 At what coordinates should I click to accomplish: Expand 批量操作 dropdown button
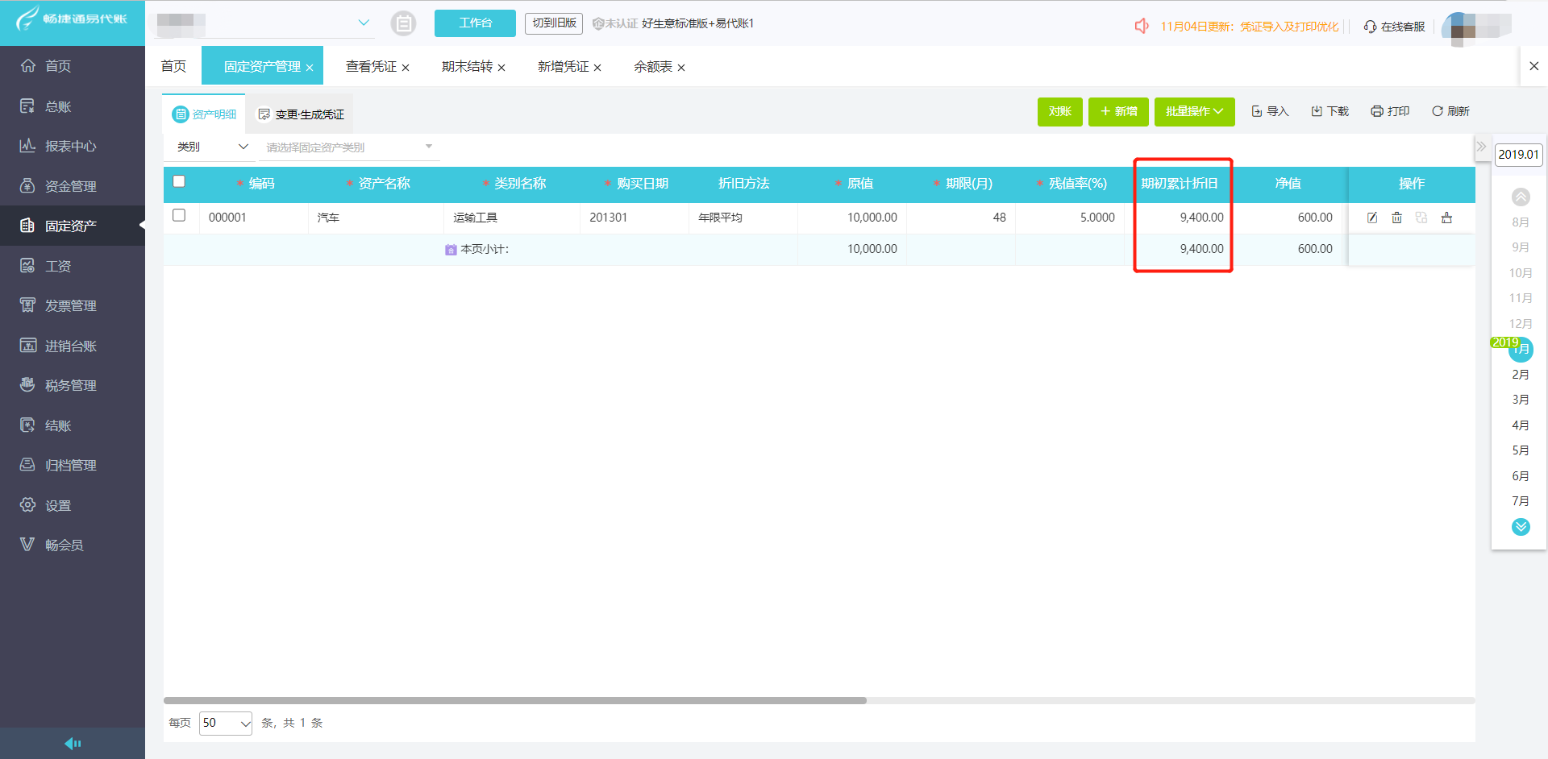coord(1194,111)
